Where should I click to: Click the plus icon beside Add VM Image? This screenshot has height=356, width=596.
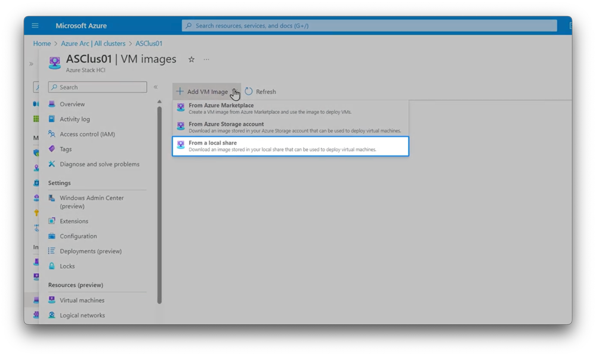[180, 92]
